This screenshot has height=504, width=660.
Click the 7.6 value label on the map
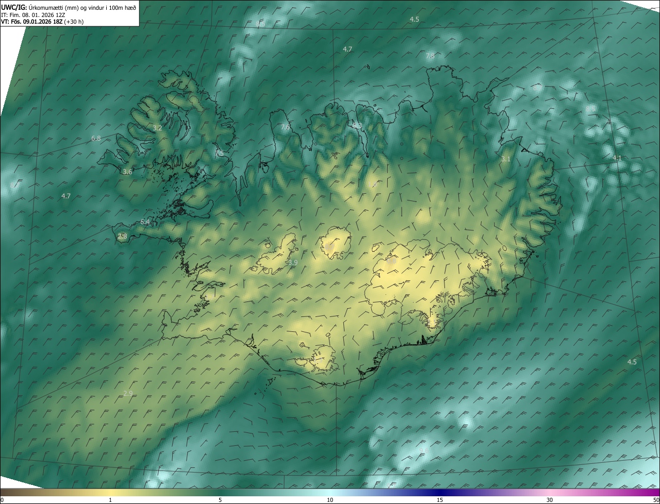285,127
